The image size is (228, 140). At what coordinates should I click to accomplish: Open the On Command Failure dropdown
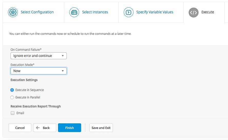pyautogui.click(x=39, y=56)
